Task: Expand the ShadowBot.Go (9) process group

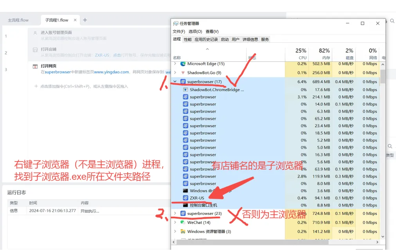Action: coord(175,73)
